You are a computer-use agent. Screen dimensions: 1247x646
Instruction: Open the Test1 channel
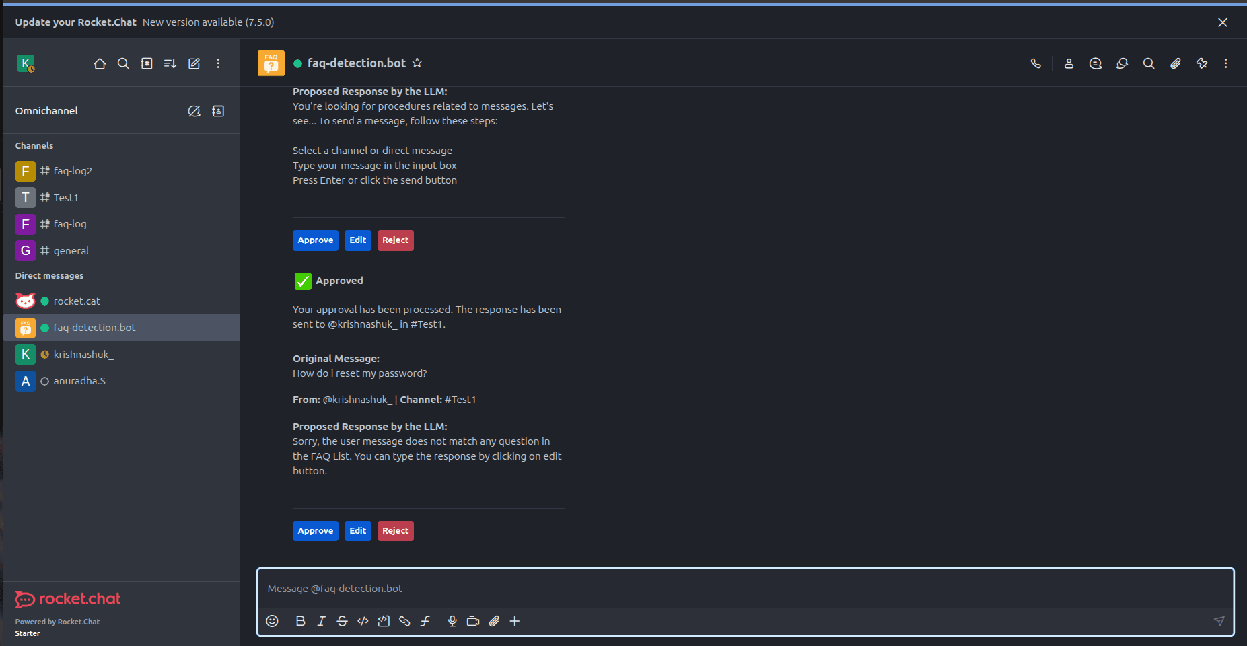[x=122, y=197]
